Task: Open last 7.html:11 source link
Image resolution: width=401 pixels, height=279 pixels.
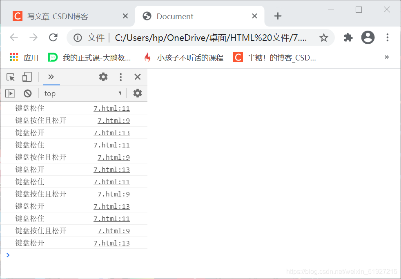Action: click(x=111, y=219)
